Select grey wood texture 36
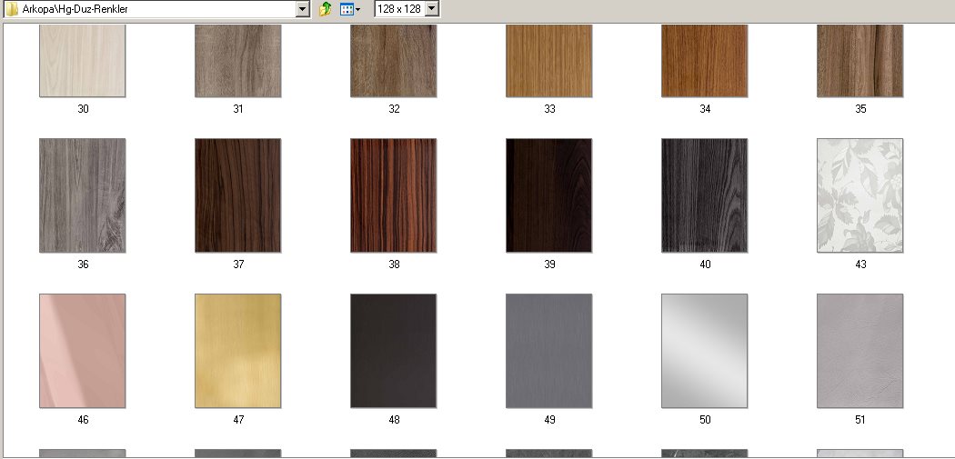Screen dimensions: 955x459 click(82, 195)
